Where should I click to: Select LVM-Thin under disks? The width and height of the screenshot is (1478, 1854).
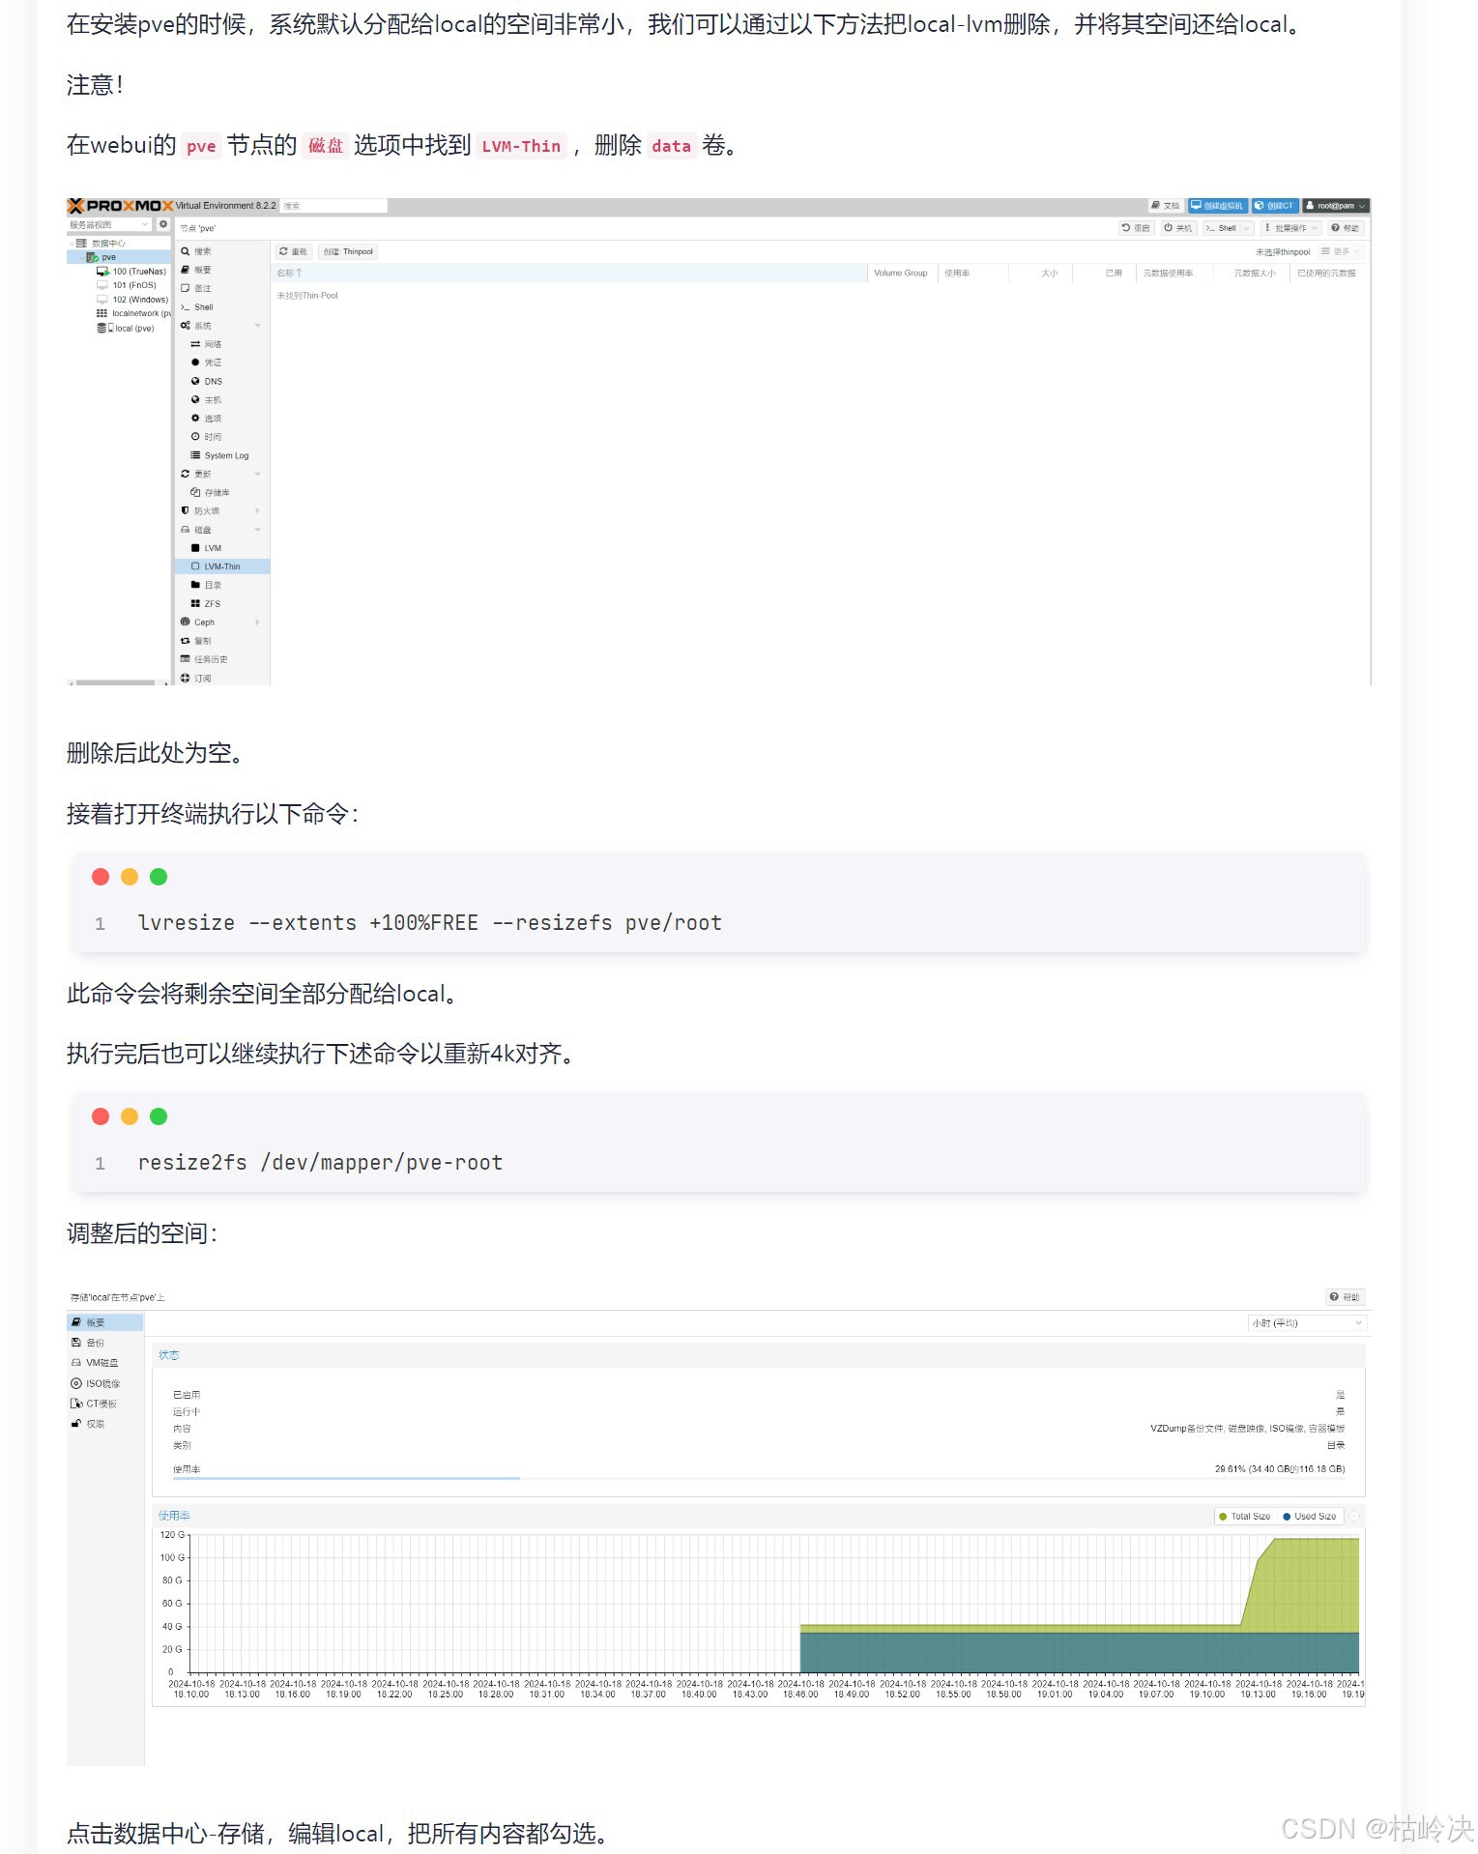221,566
